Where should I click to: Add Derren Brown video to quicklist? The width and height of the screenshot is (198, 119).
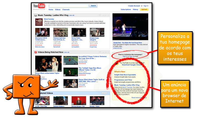[73, 104]
